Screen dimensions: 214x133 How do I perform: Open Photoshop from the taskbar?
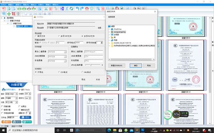pyautogui.click(x=143, y=130)
